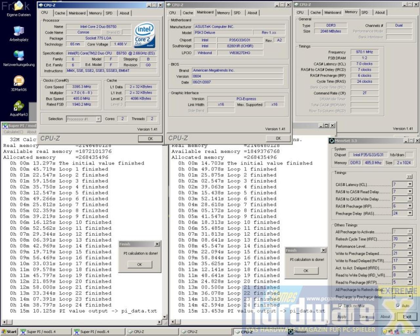The height and width of the screenshot is (336, 420).
Task: Click the processor name Intel Core 2 Duo E6750
Action: (98, 27)
